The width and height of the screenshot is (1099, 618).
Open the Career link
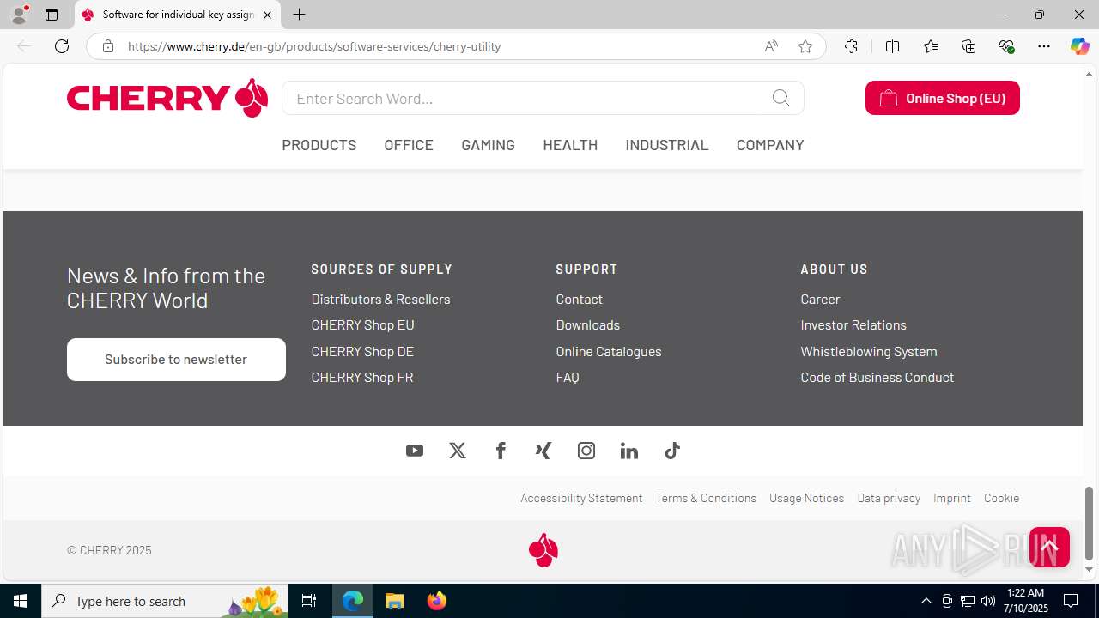point(820,299)
